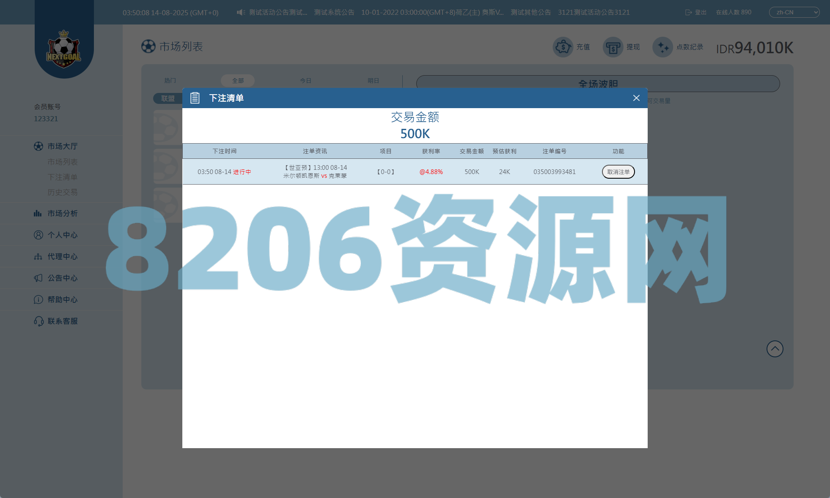Open 市场分析 menu item

(63, 213)
